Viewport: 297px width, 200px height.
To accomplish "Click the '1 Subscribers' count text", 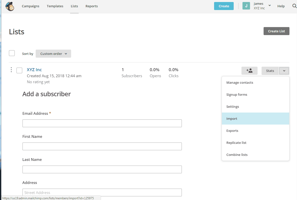I will 132,73.
